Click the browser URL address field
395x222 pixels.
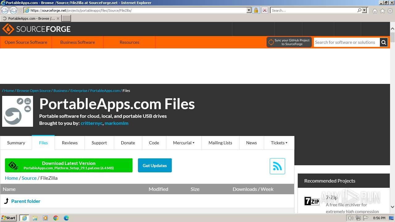[138, 10]
